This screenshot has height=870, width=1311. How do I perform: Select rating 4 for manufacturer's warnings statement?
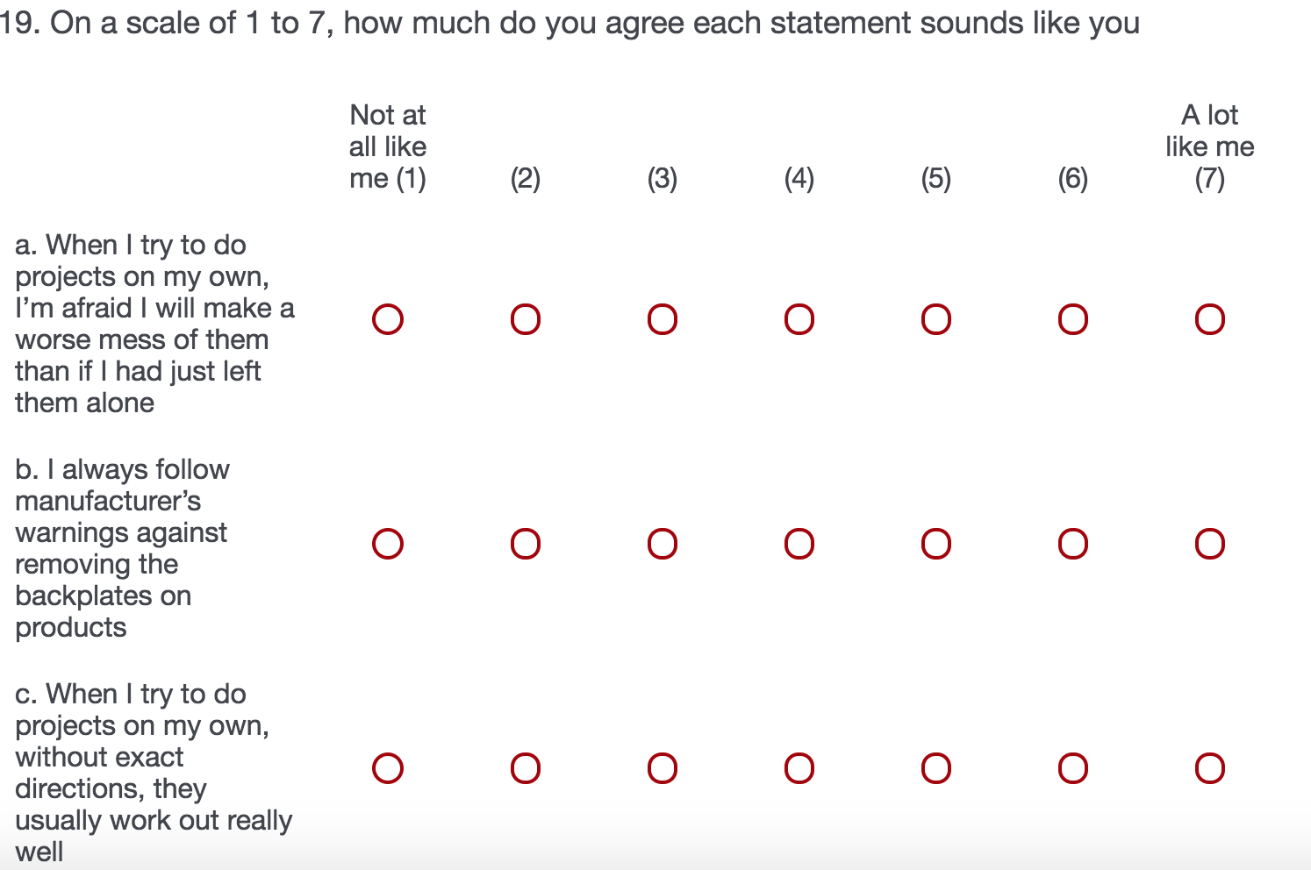[799, 544]
